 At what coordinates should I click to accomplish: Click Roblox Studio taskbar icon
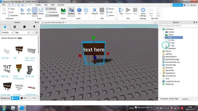tap(22, 108)
